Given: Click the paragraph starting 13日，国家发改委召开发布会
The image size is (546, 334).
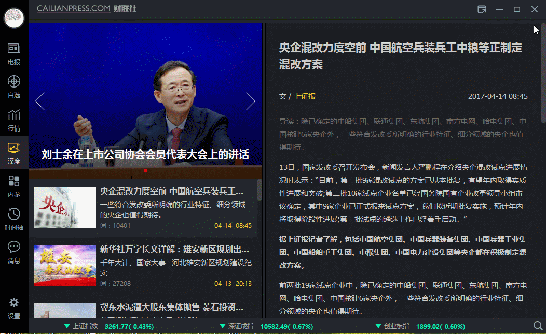Looking at the screenshot, I should click(x=403, y=193).
